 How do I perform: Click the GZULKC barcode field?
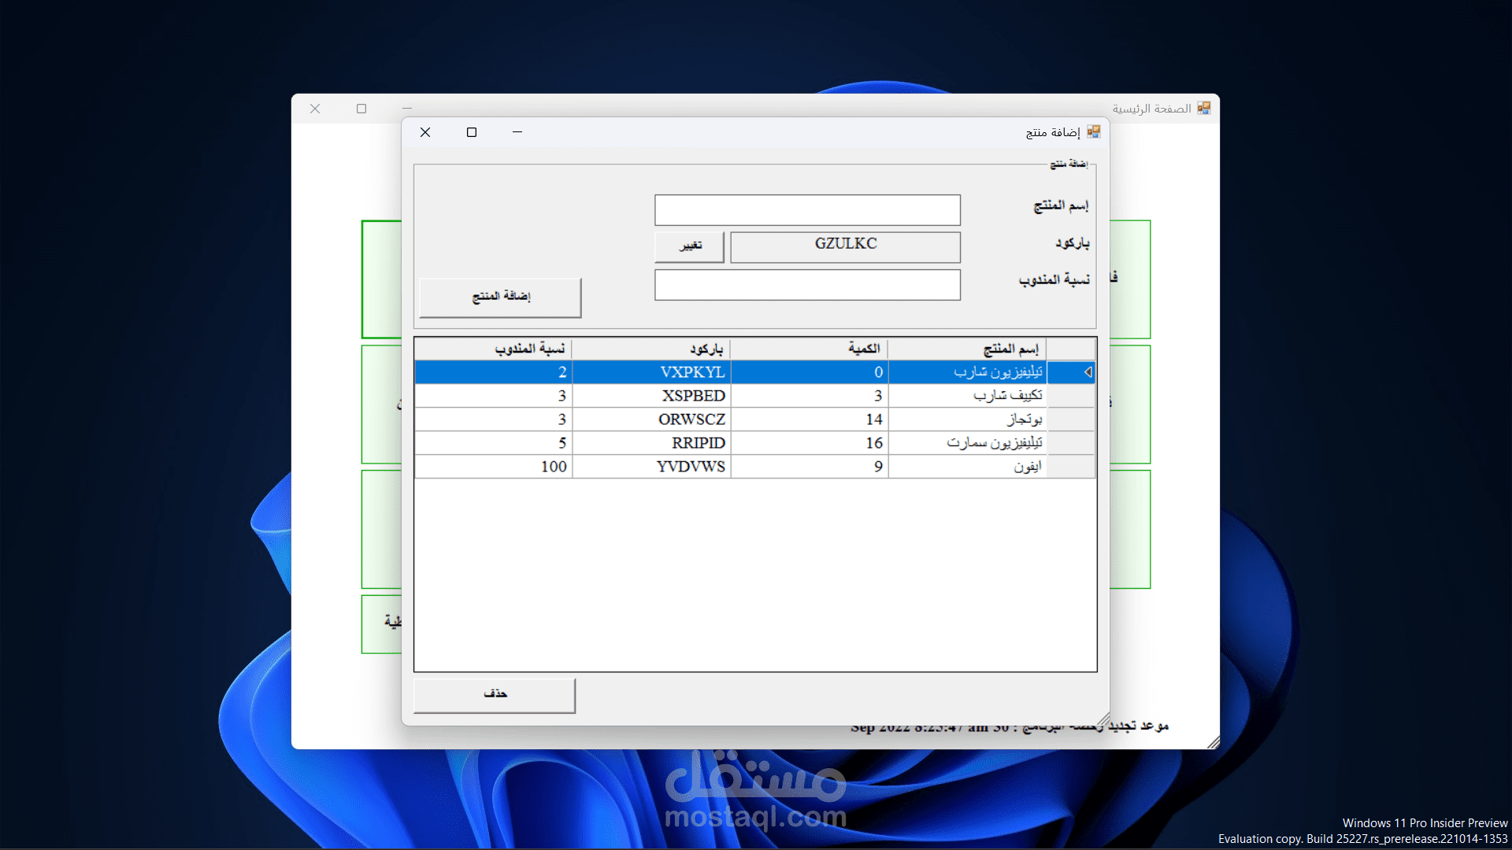[845, 246]
